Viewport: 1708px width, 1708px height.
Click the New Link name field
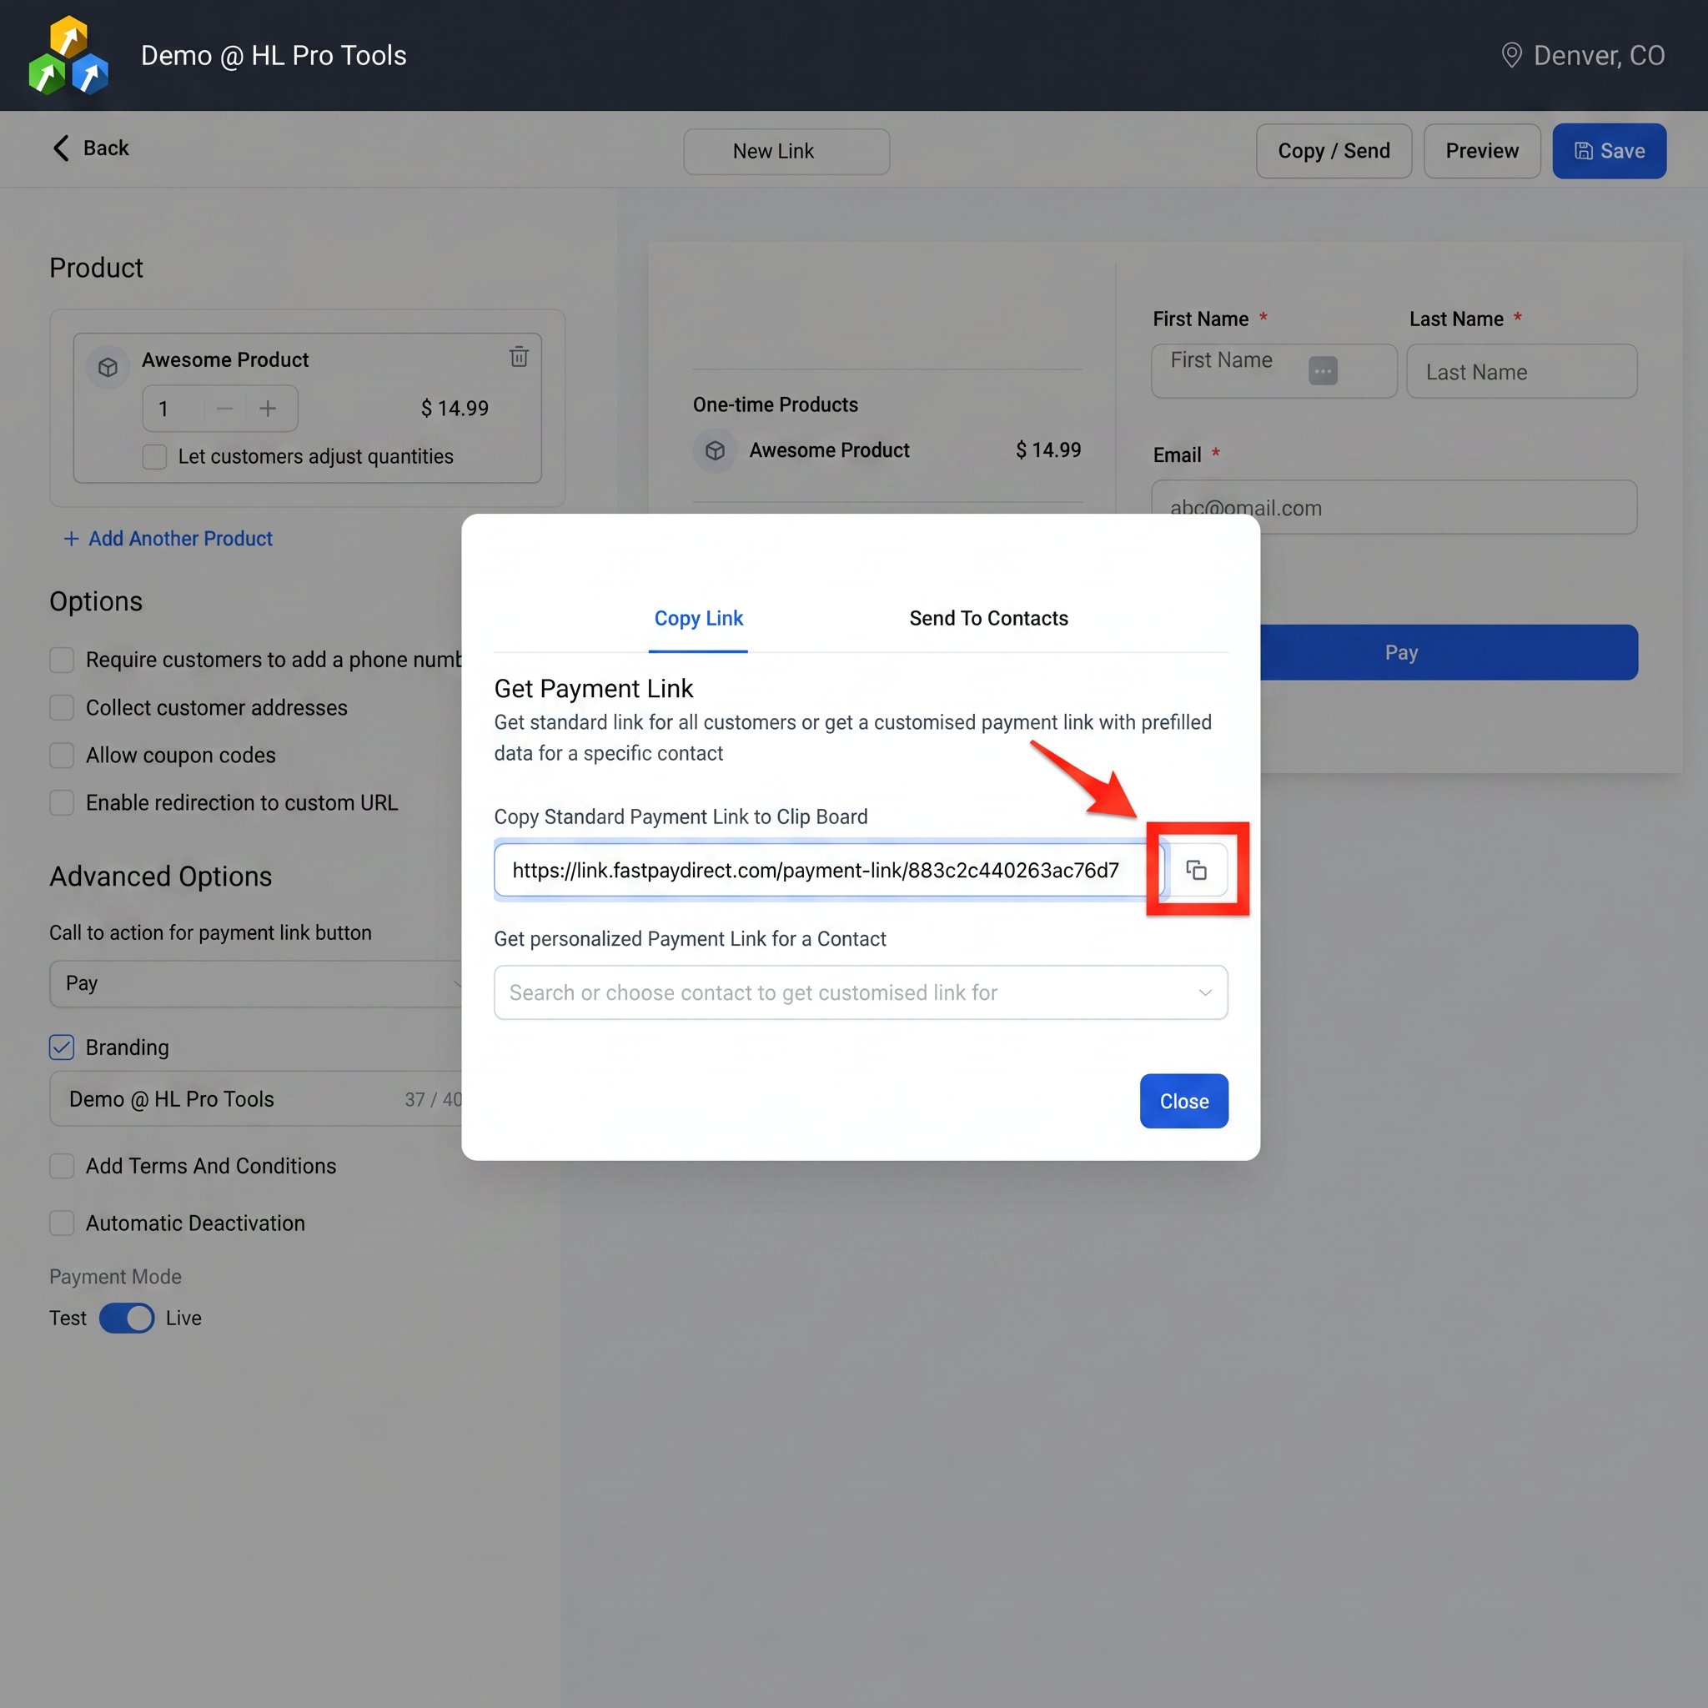[786, 151]
